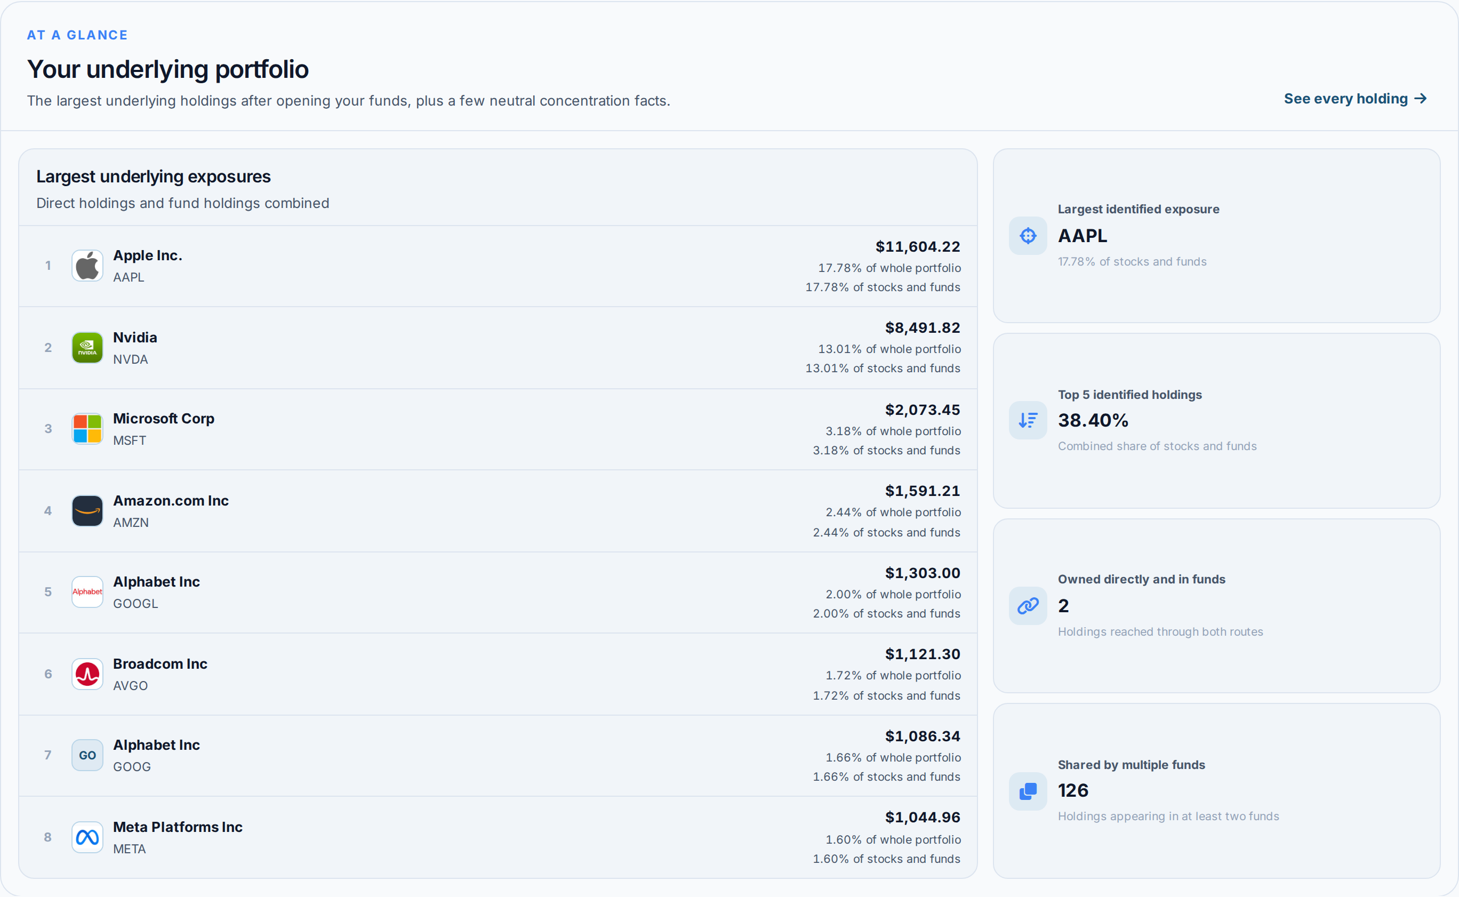This screenshot has height=897, width=1459.
Task: Click the Shared by multiple funds label
Action: 1132,765
